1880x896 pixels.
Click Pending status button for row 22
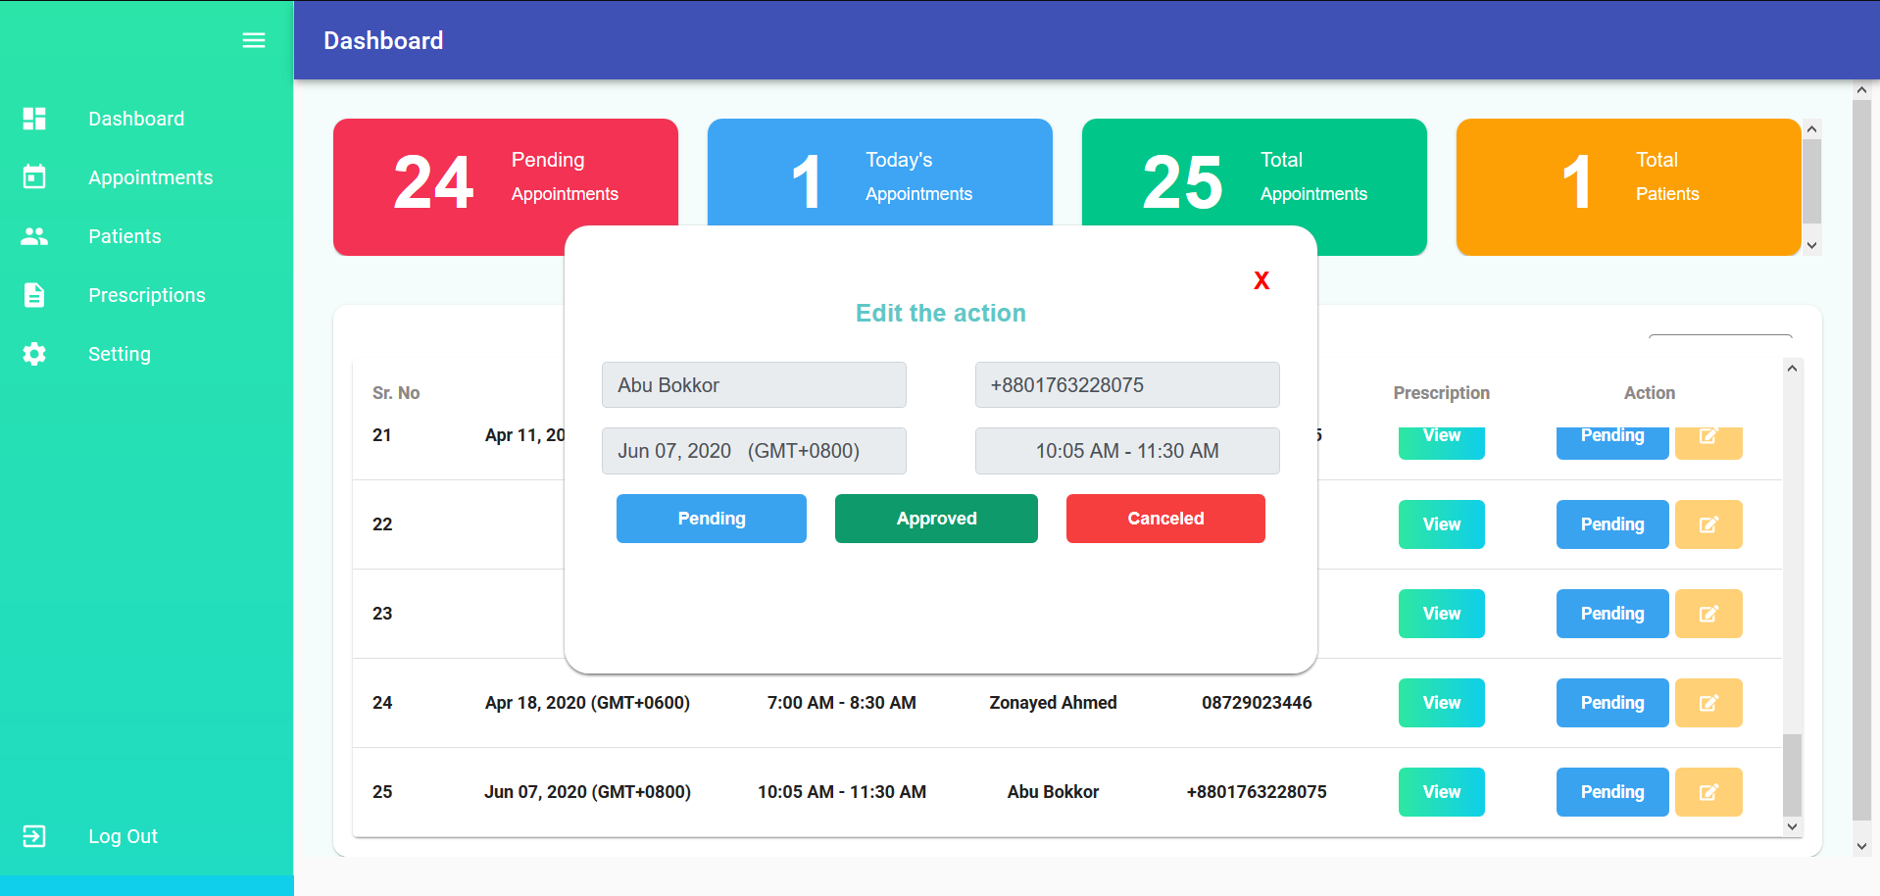click(x=1612, y=524)
